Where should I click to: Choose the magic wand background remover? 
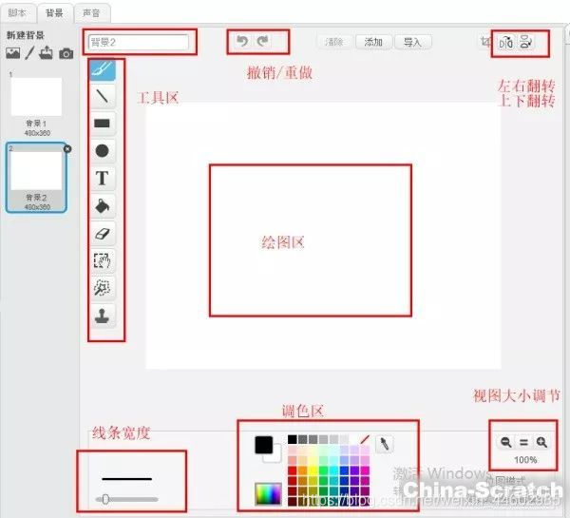(x=103, y=288)
